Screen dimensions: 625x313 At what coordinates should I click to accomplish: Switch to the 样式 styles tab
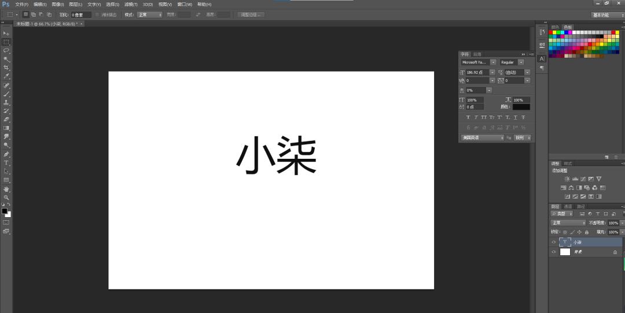pyautogui.click(x=568, y=163)
